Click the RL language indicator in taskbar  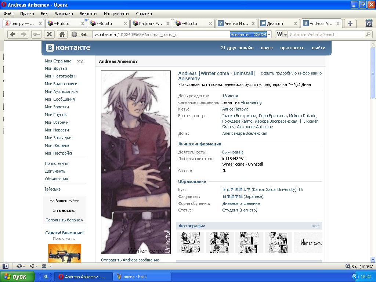[46, 276]
